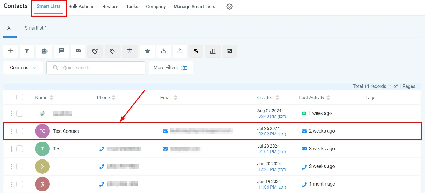Image resolution: width=425 pixels, height=193 pixels.
Task: Focus the Quick search field
Action: (96, 68)
